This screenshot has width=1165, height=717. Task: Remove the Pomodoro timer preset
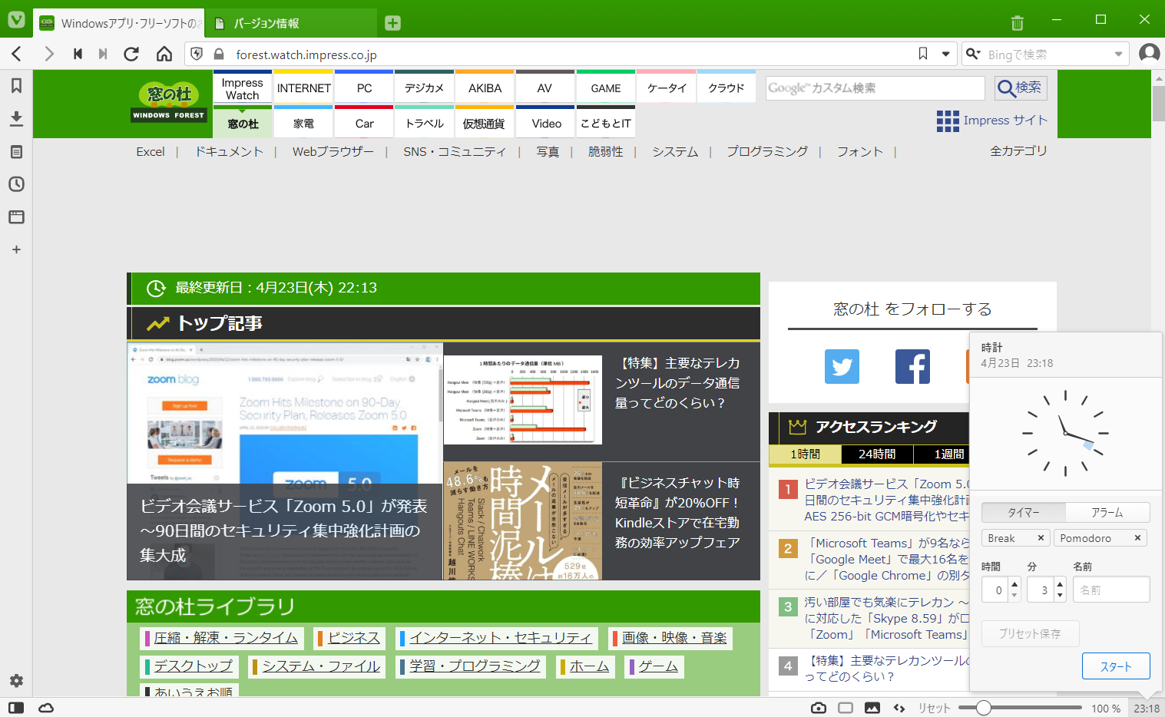point(1137,538)
